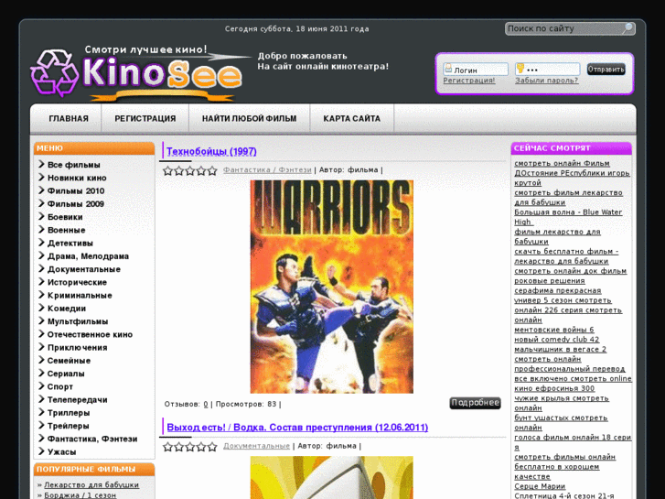Click the Подробнее button
The height and width of the screenshot is (499, 665).
coord(475,403)
